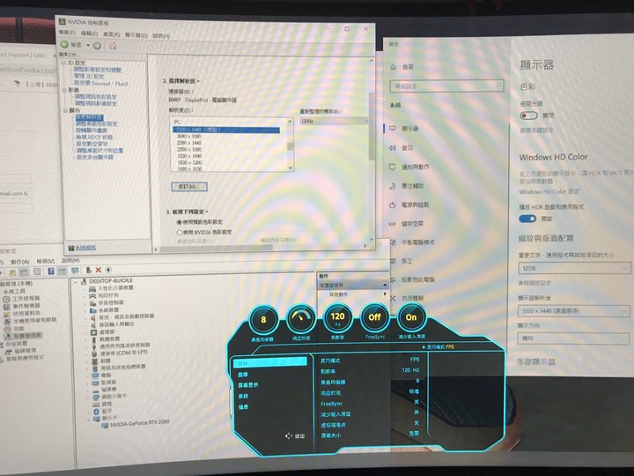Image resolution: width=634 pixels, height=476 pixels.
Task: Open 檔案(F) menu in NVIDIA Control Panel
Action: point(67,33)
